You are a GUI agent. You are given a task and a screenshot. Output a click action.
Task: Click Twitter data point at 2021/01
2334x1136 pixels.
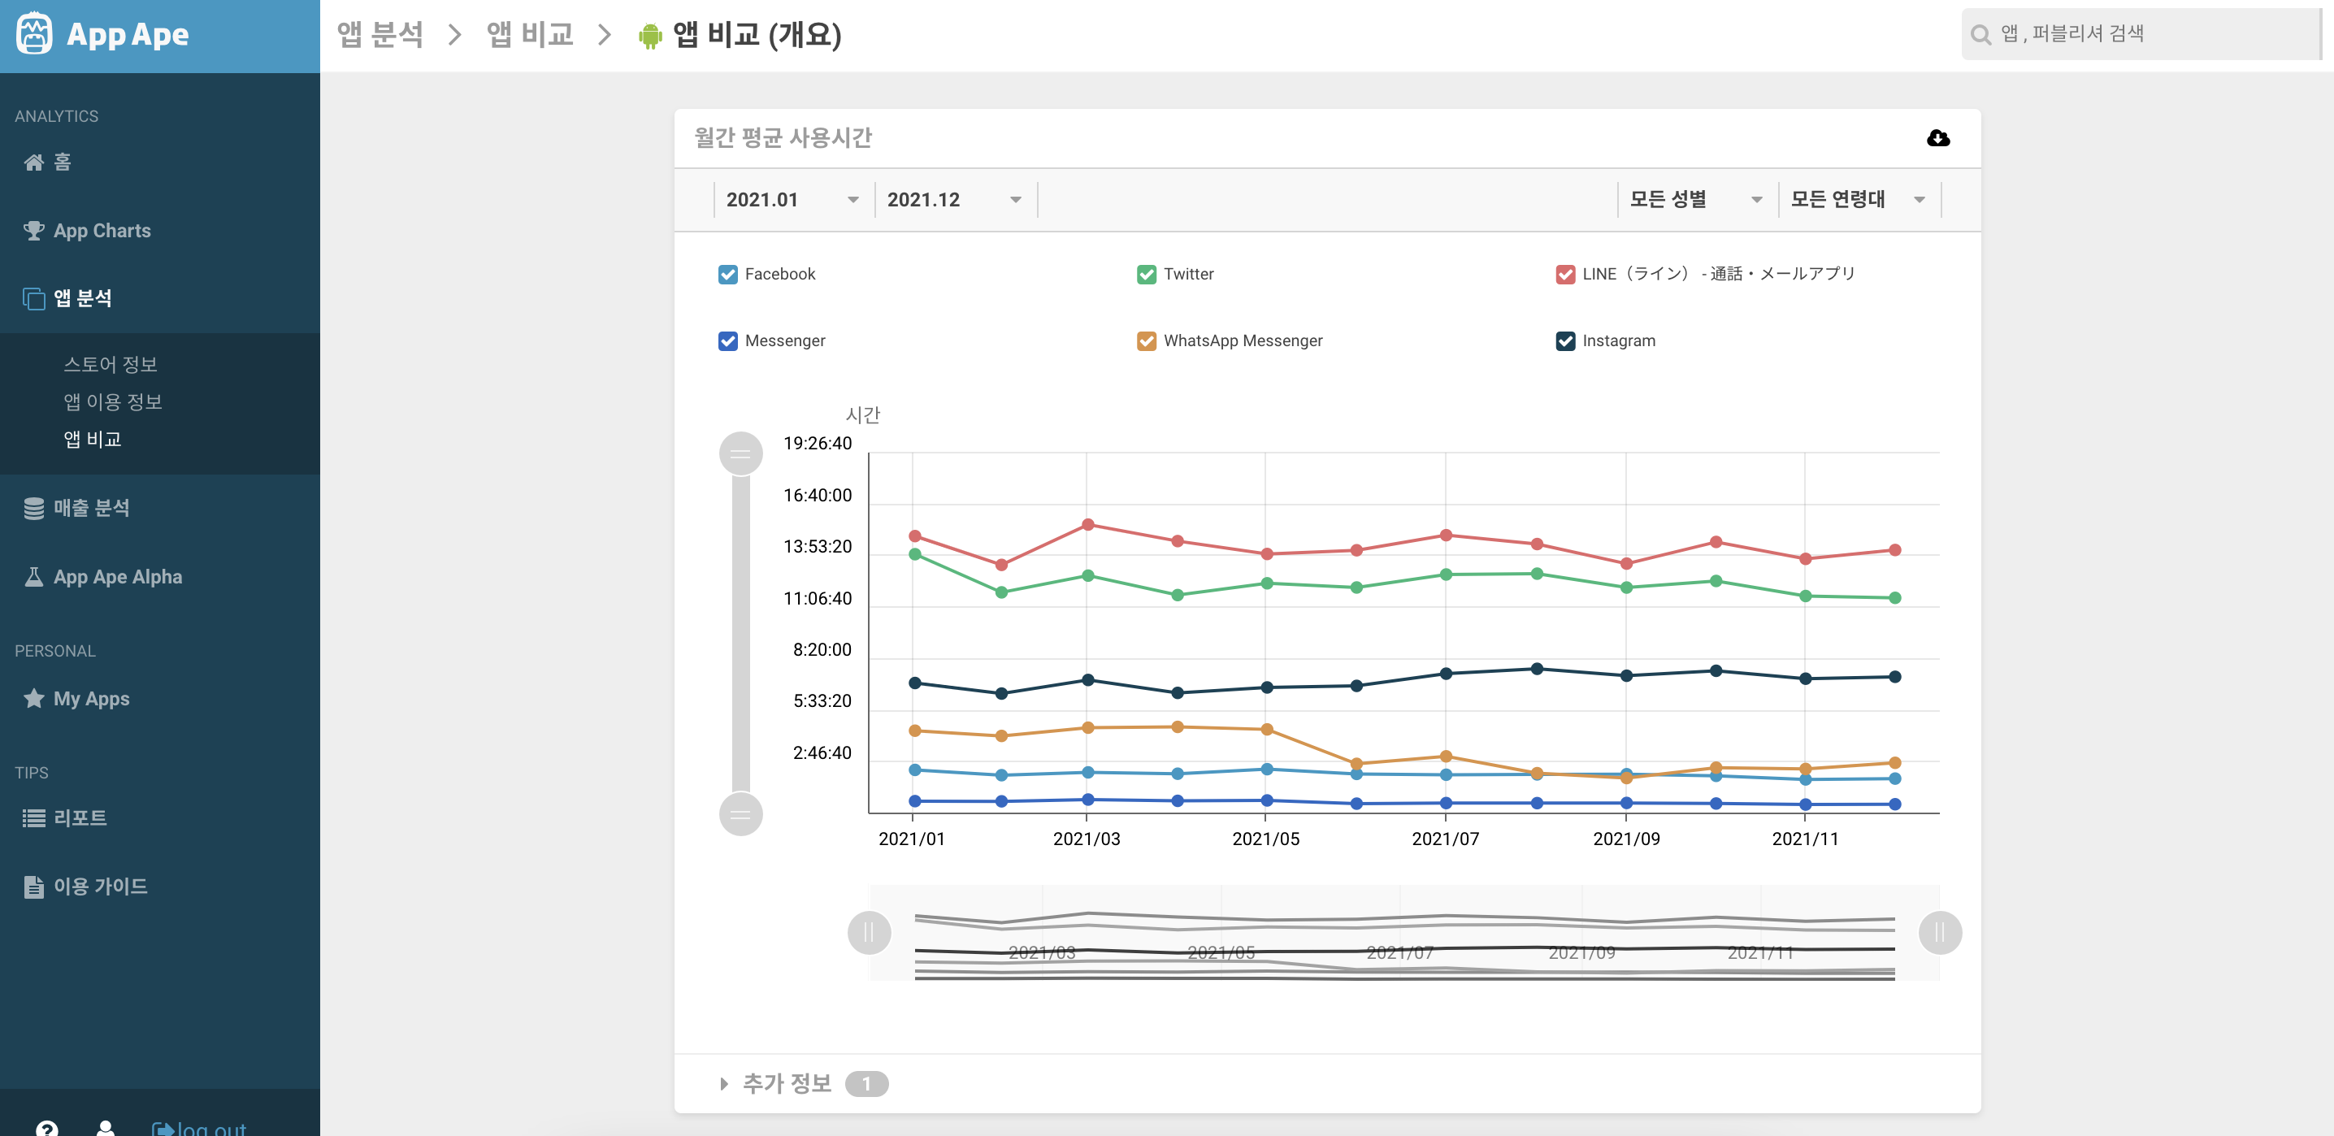[914, 554]
